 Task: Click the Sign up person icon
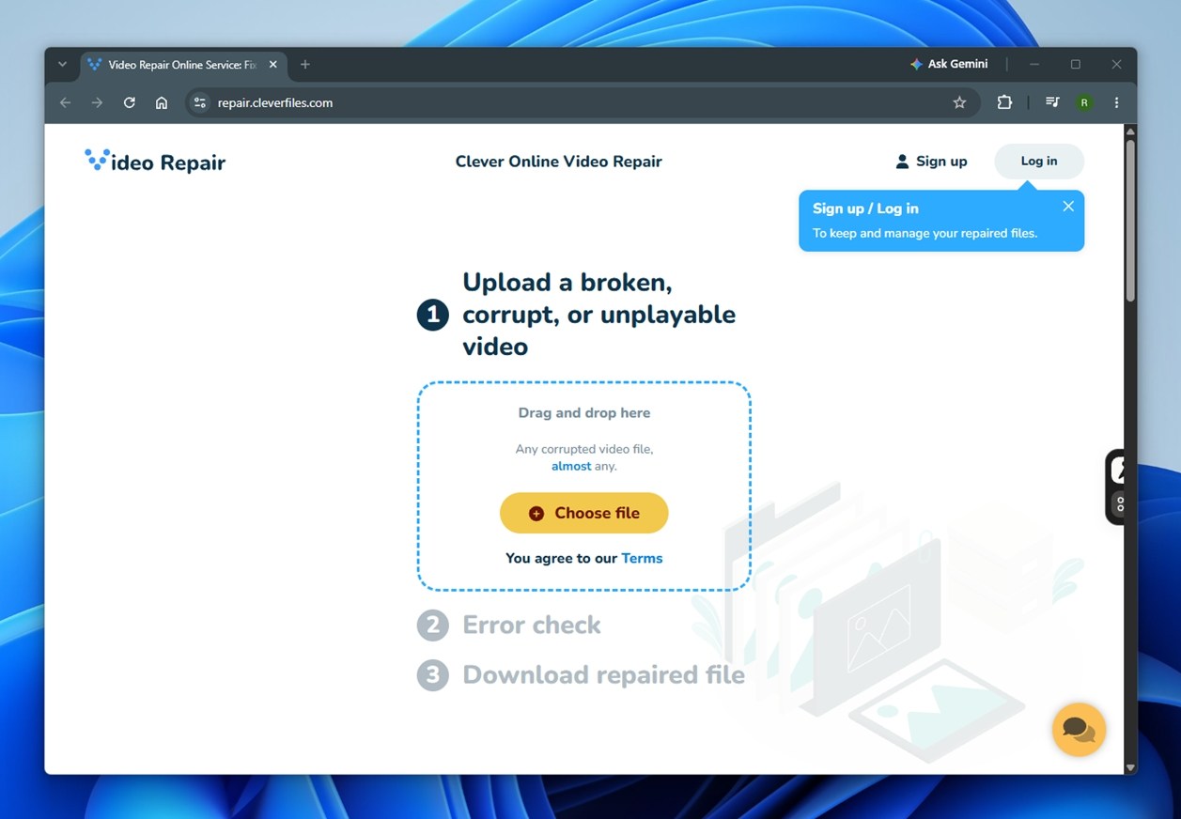tap(902, 162)
